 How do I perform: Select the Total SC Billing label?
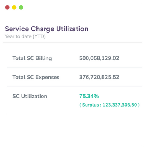pyautogui.click(x=32, y=58)
